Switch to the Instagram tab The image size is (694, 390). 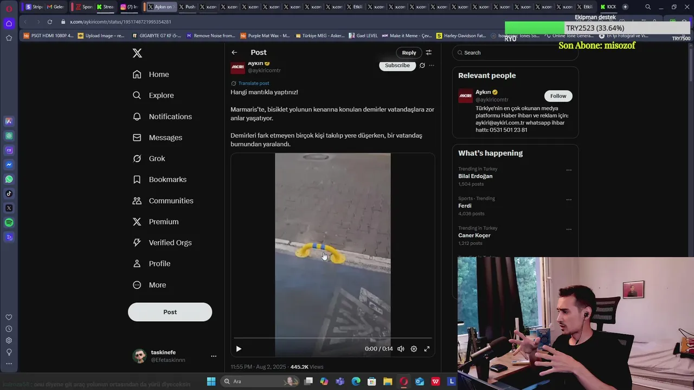click(129, 7)
